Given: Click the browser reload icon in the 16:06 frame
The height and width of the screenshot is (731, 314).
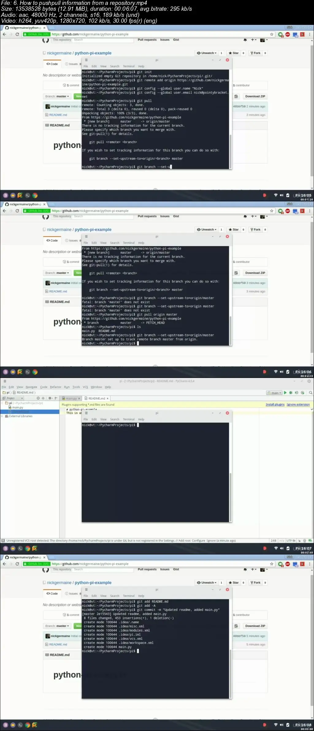Looking at the screenshot, I should 17,211.
